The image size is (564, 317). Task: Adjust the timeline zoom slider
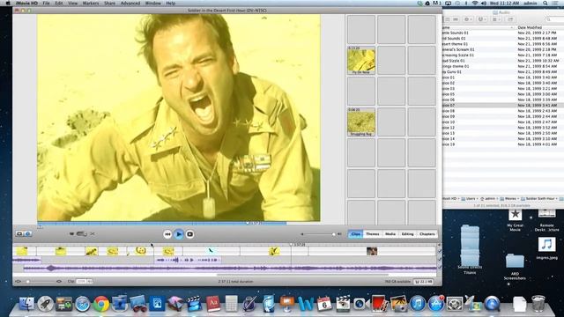pyautogui.click(x=38, y=281)
